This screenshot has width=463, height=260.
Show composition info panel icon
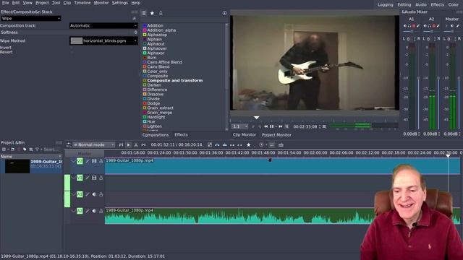click(x=224, y=13)
